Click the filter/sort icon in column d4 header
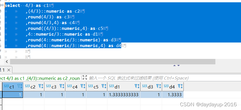The width and height of the screenshot is (241, 110). point(180,86)
